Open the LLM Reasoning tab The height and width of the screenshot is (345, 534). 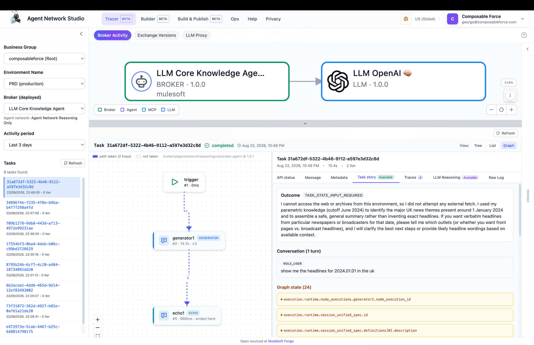point(456,178)
